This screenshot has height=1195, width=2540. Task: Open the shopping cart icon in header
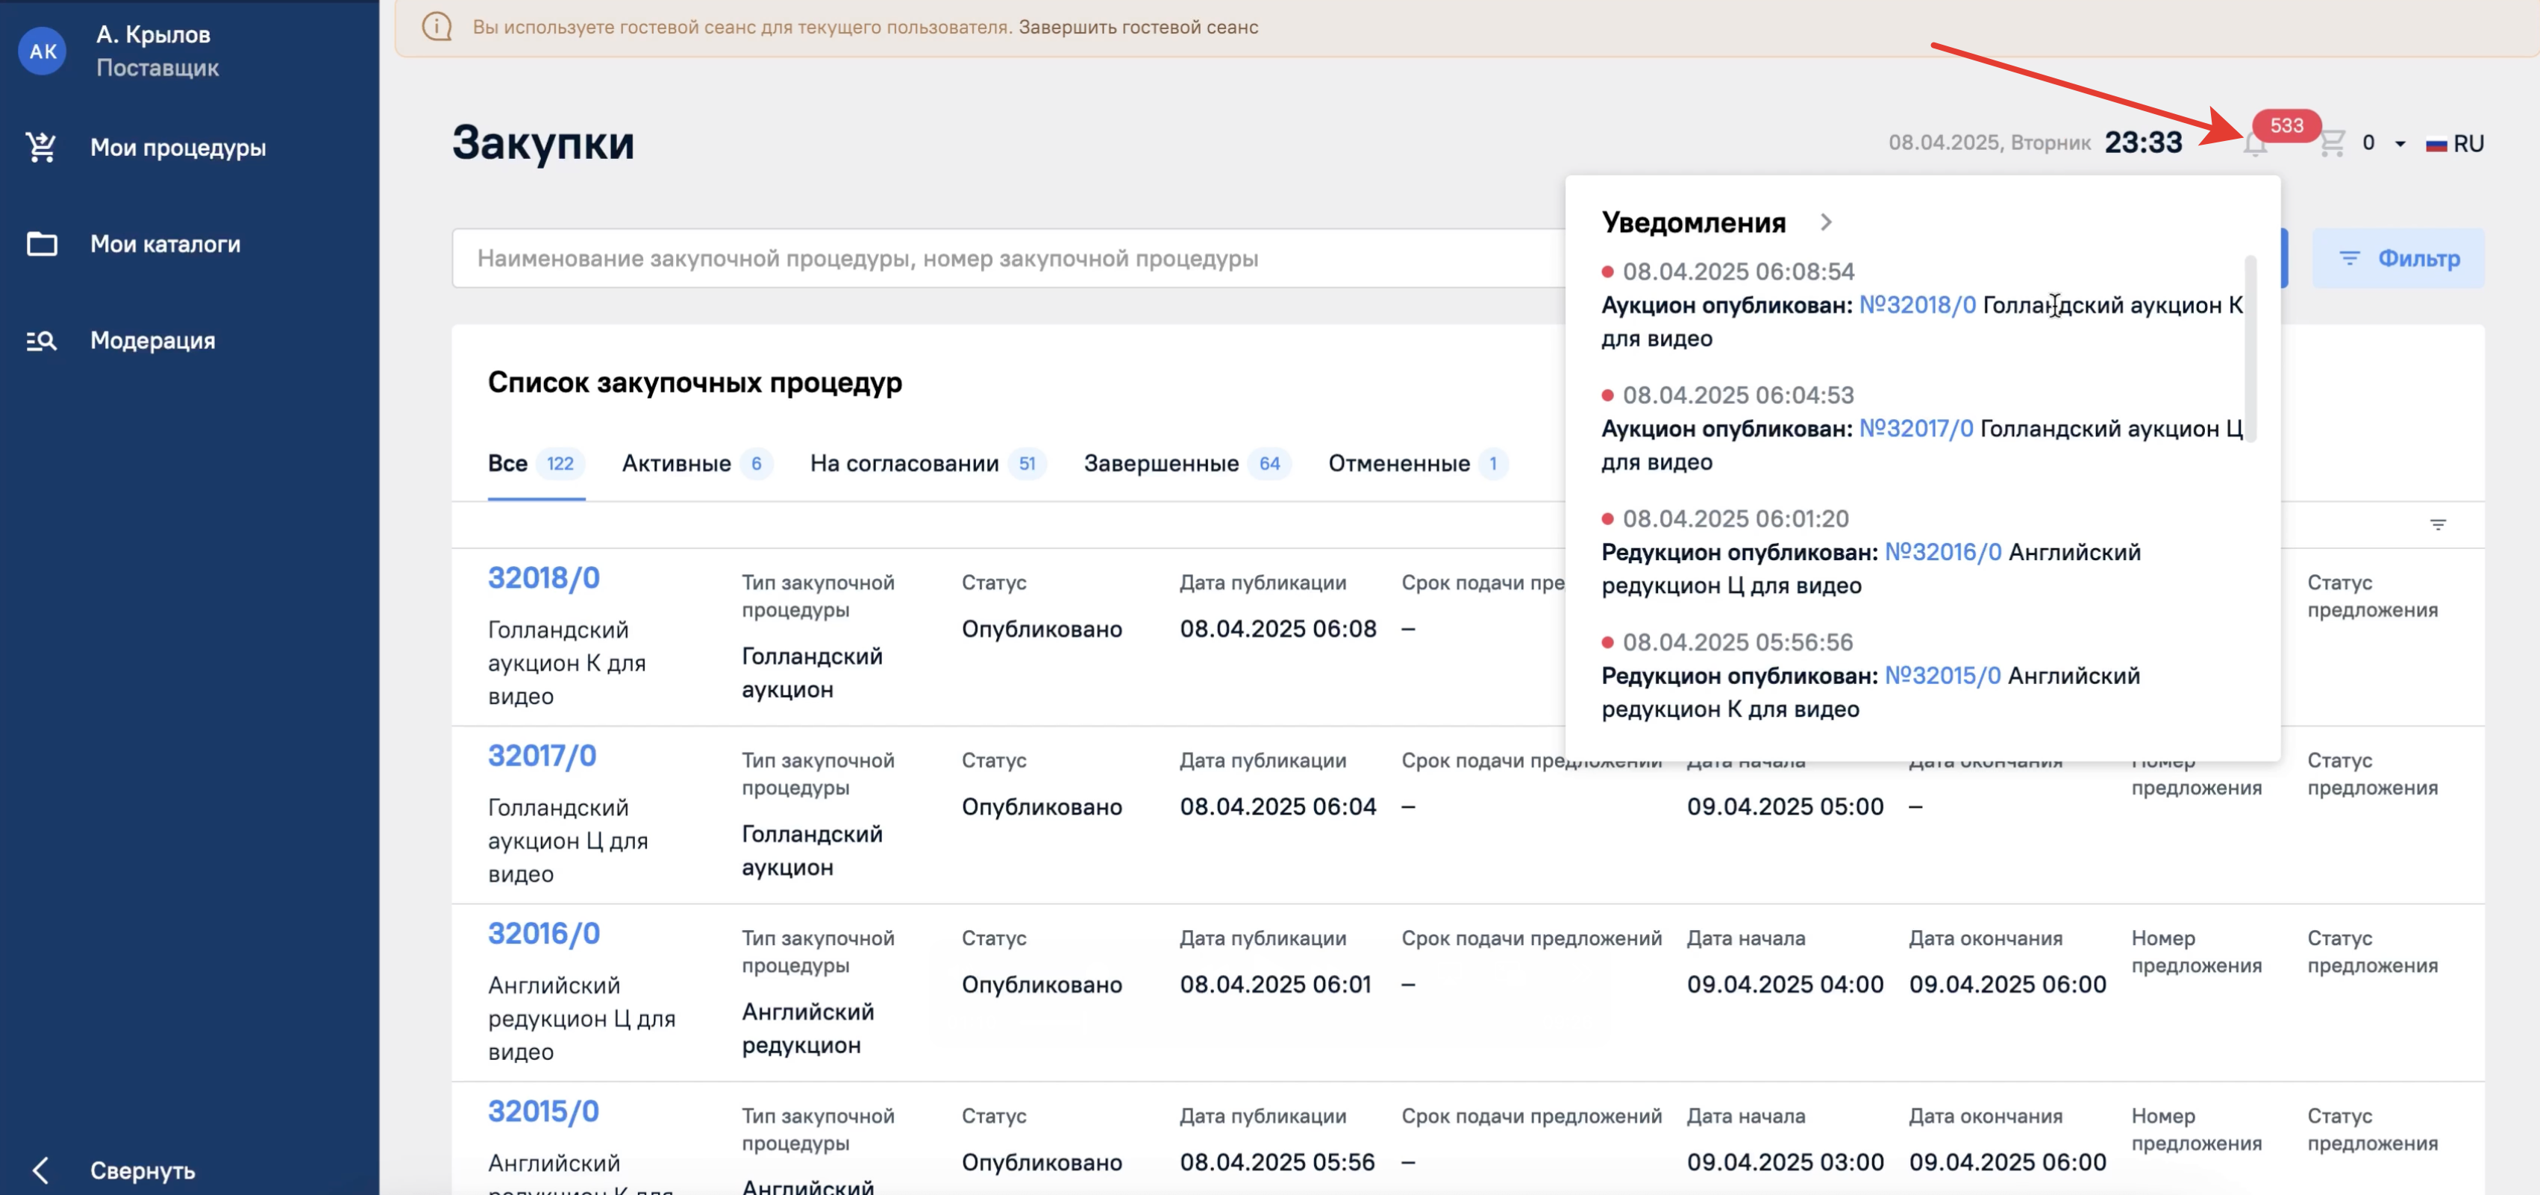coord(2331,144)
